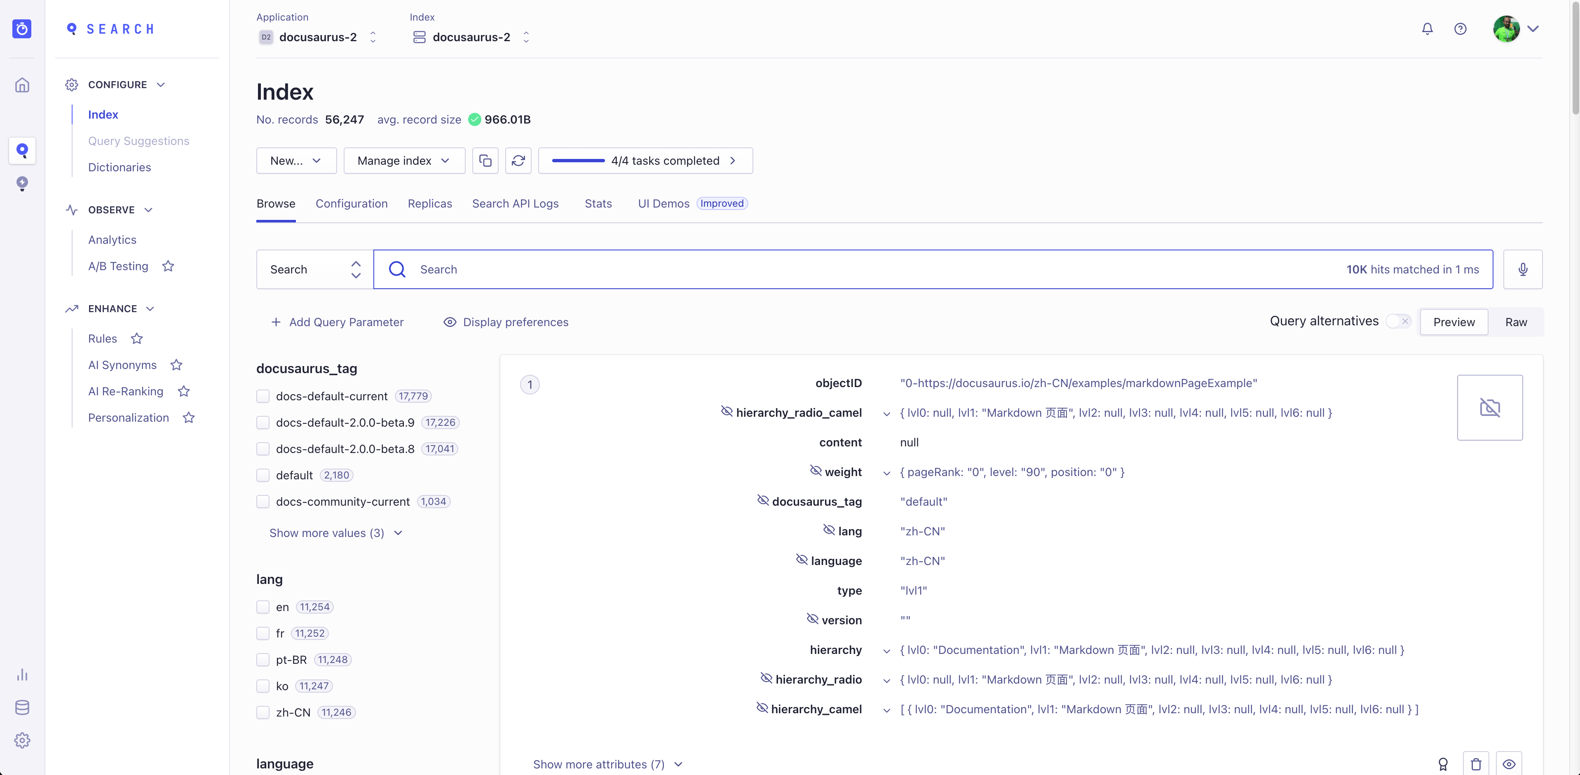Click the copy index icon next to Manage index
This screenshot has height=775, width=1580.
pyautogui.click(x=485, y=161)
